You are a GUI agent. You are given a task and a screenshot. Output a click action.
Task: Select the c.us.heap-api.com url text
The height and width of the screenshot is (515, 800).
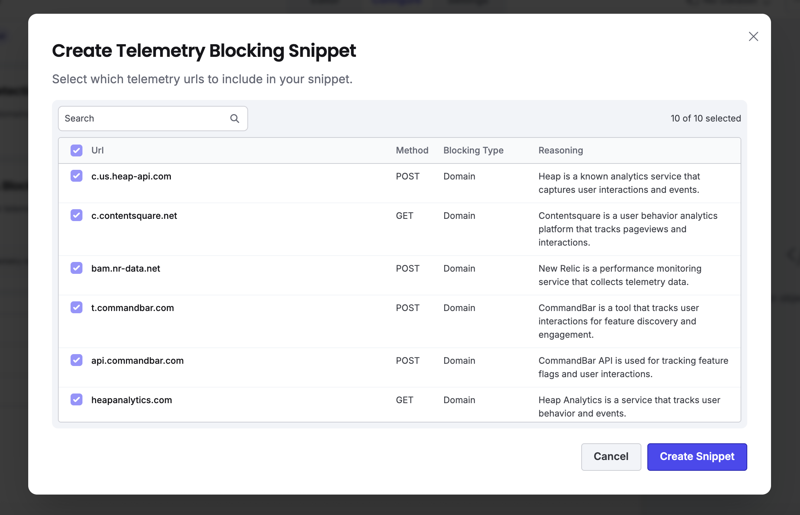[131, 176]
